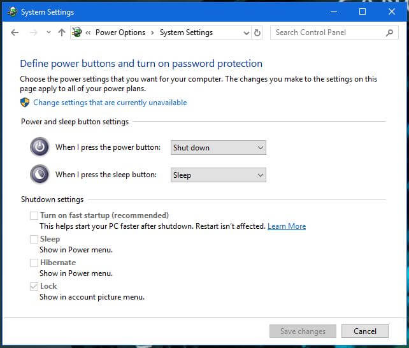Click Power and sleep button settings label
Image resolution: width=409 pixels, height=348 pixels.
(x=75, y=122)
